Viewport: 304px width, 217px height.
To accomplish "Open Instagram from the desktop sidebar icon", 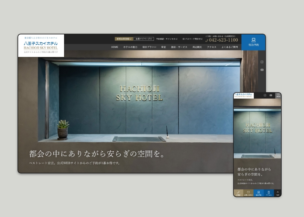I will 262,61.
